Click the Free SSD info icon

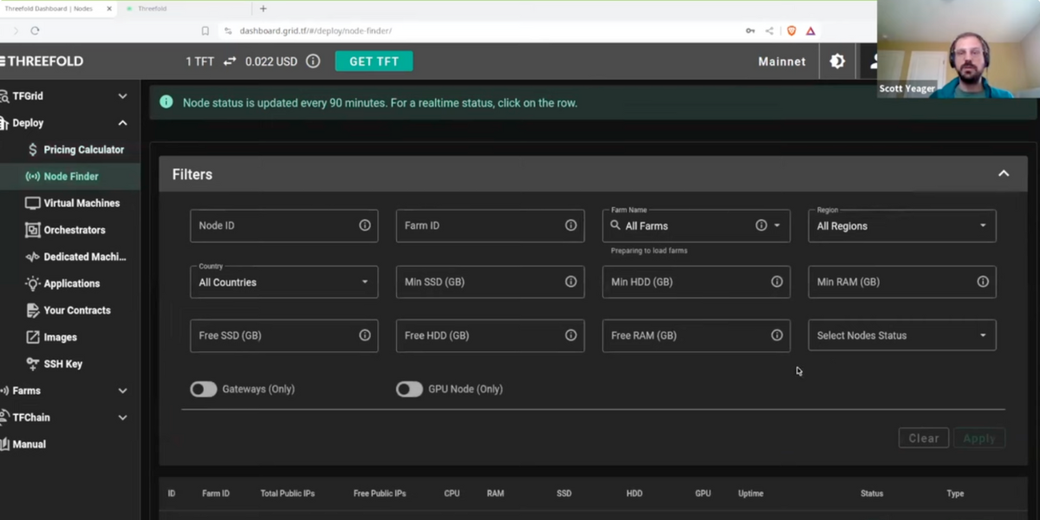coord(365,335)
